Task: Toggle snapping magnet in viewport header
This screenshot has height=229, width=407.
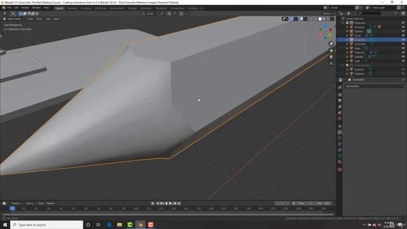Action: [170, 13]
